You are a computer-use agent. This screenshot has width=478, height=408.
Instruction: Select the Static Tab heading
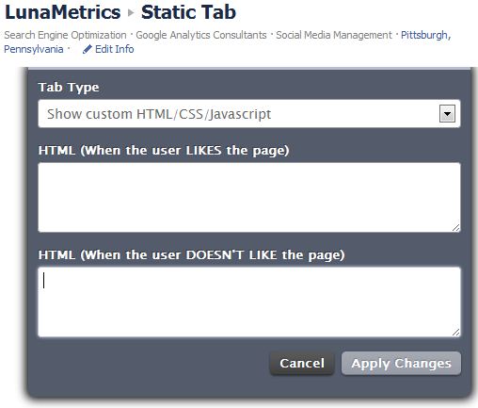[x=188, y=12]
